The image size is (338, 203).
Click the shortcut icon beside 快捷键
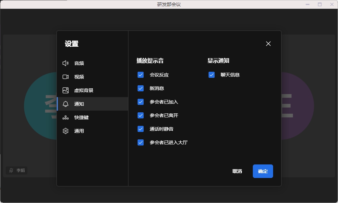click(x=66, y=117)
